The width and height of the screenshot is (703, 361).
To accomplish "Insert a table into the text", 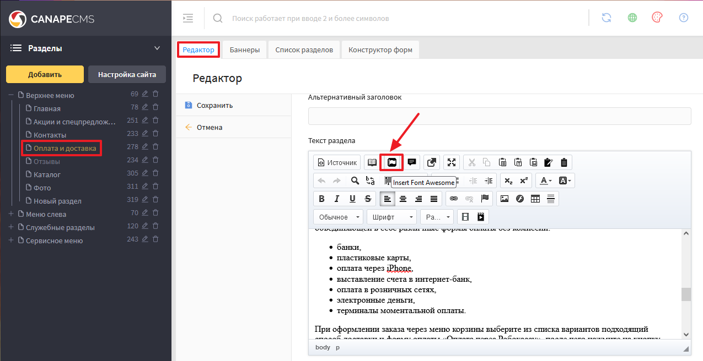I will click(535, 199).
